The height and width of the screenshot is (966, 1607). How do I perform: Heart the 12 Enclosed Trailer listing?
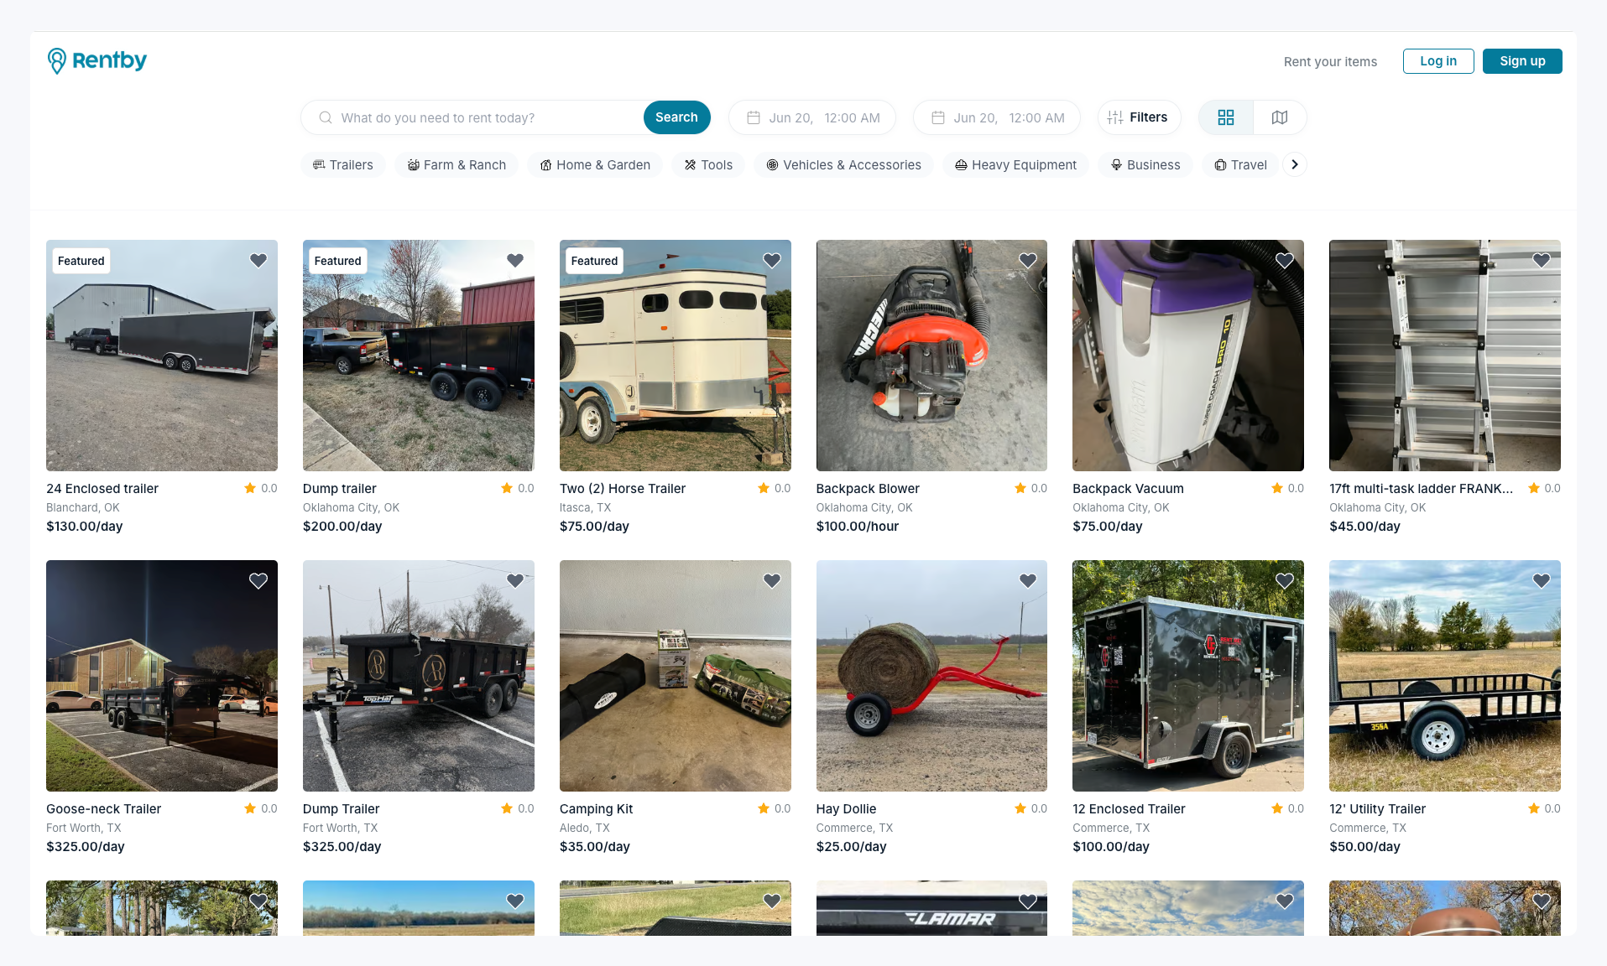(1285, 581)
